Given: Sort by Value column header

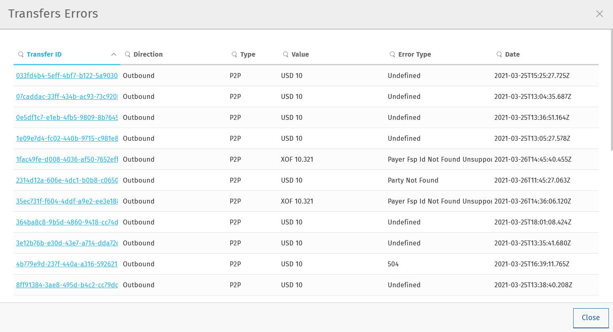Looking at the screenshot, I should (x=300, y=55).
